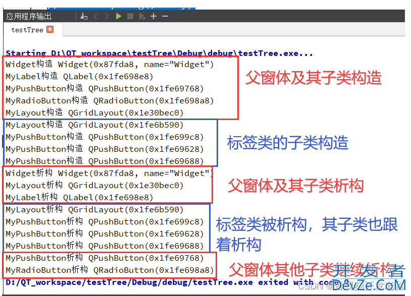Click MyPushButton构造 line with 0x1fe69768

pyautogui.click(x=105, y=88)
